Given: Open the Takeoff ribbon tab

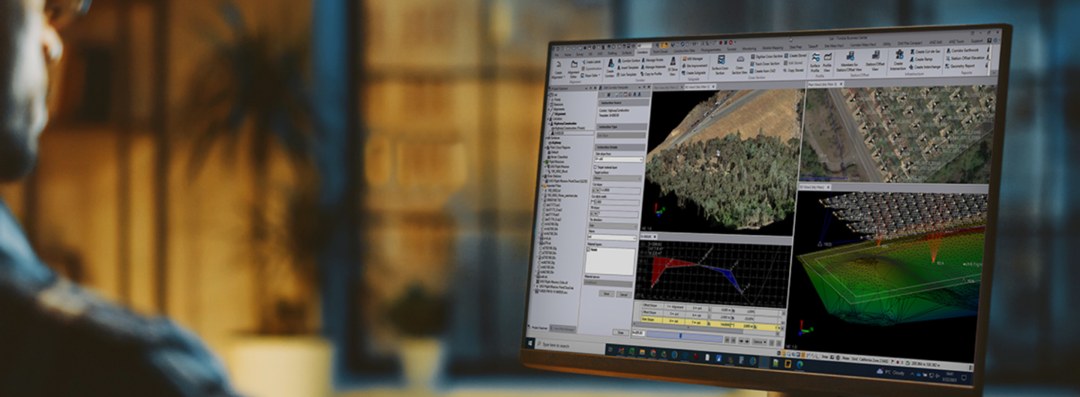Looking at the screenshot, I should 813,47.
